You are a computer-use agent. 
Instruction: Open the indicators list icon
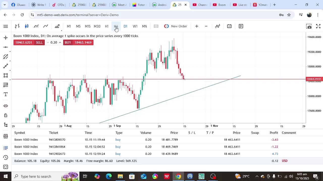tap(57, 26)
